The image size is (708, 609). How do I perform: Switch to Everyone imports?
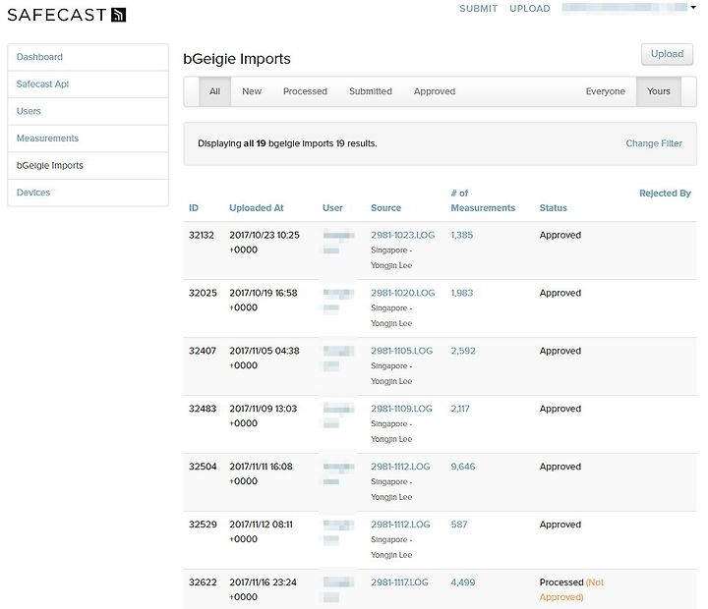click(x=605, y=91)
